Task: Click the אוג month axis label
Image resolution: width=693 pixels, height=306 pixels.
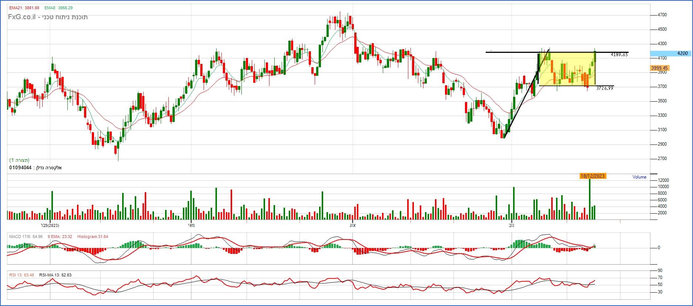Action: pyautogui.click(x=352, y=225)
